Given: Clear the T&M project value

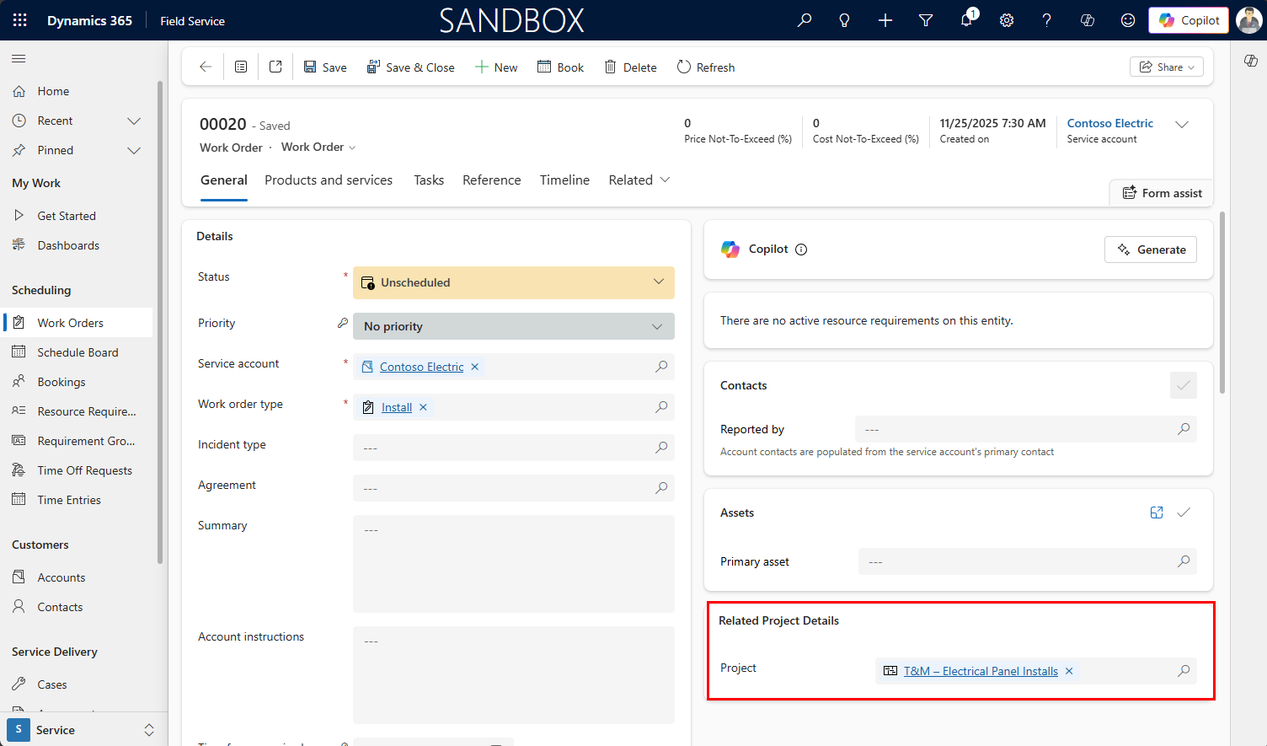Looking at the screenshot, I should (1069, 671).
